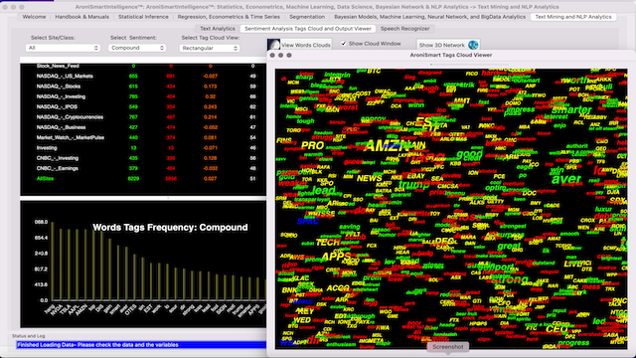The image size is (636, 358).
Task: Close the AroniSmart Tags Cloud Viewer window
Action: coord(272,56)
